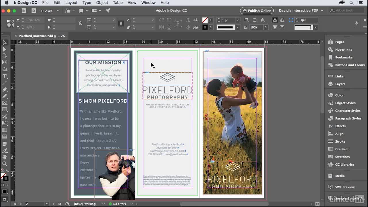The height and width of the screenshot is (207, 368).
Task: Open the Layers panel
Action: (340, 84)
